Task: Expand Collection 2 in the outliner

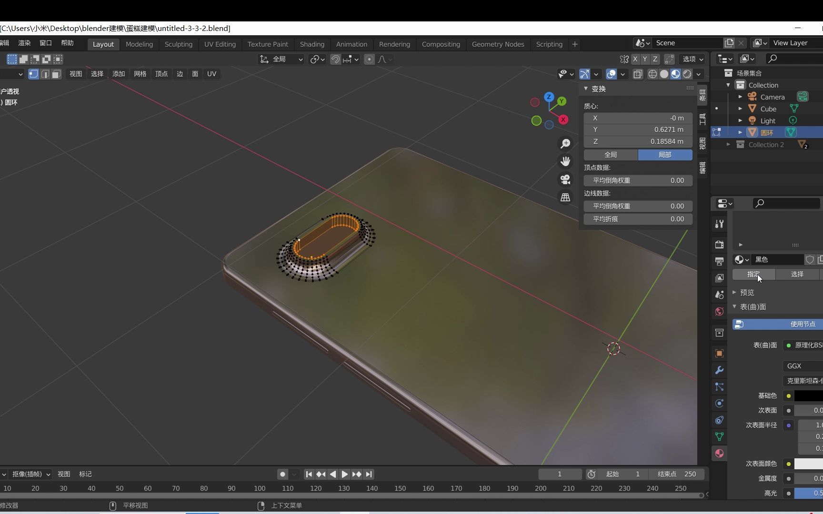Action: coord(729,144)
